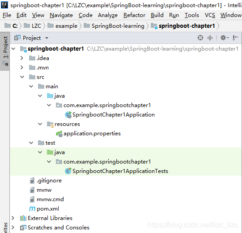
Task: Open the Project view type dropdown arrow
Action: (x=47, y=38)
